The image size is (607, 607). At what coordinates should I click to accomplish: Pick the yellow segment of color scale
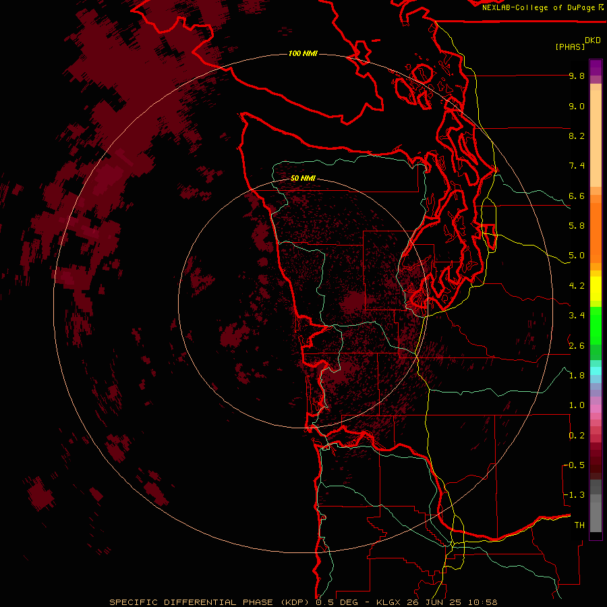[596, 289]
